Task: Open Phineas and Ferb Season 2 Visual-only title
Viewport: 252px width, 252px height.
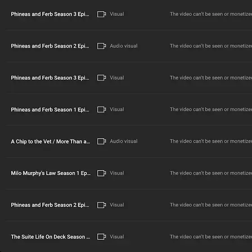Action: point(50,205)
